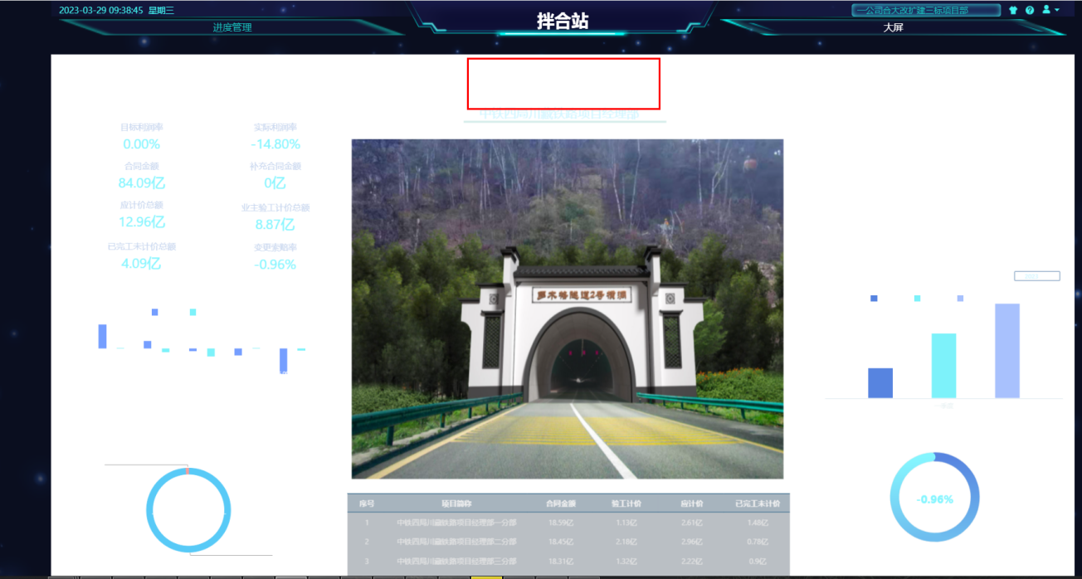1082x579 pixels.
Task: Click the -0.96% donut chart on the right
Action: tap(934, 496)
